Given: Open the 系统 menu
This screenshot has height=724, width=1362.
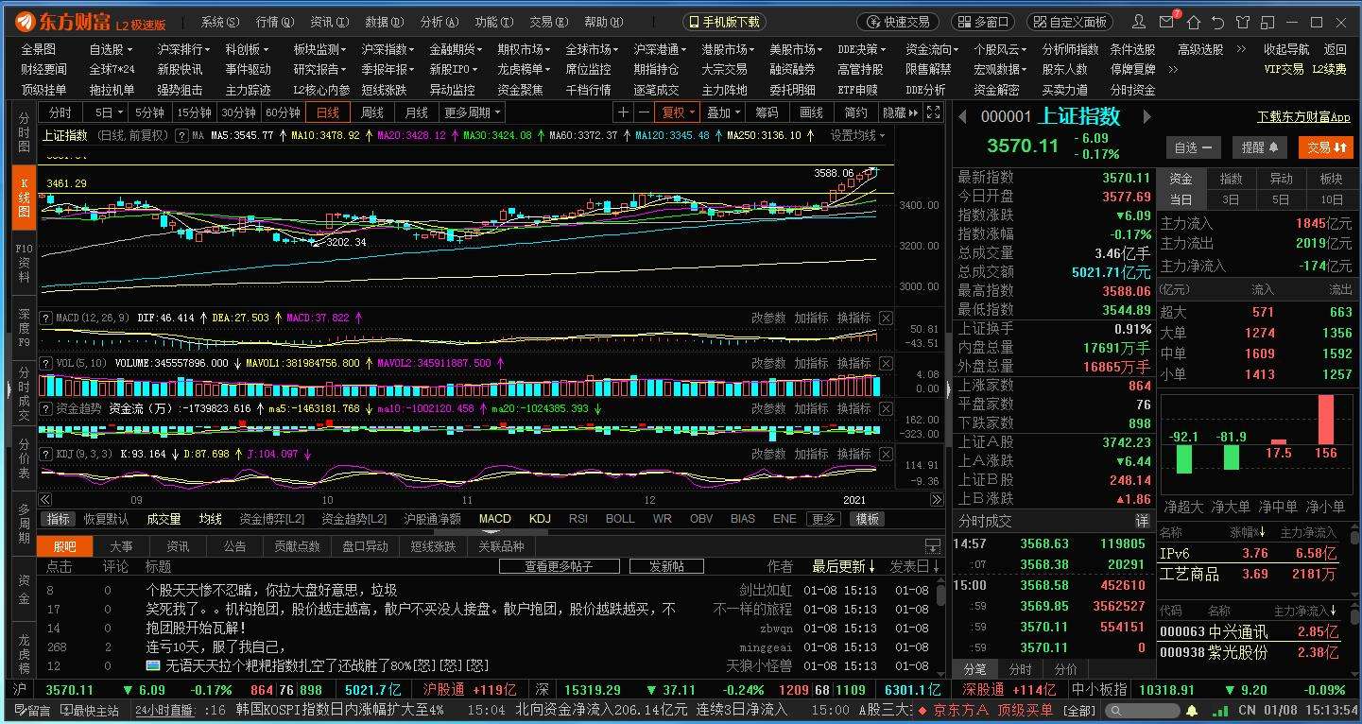Looking at the screenshot, I should (220, 22).
